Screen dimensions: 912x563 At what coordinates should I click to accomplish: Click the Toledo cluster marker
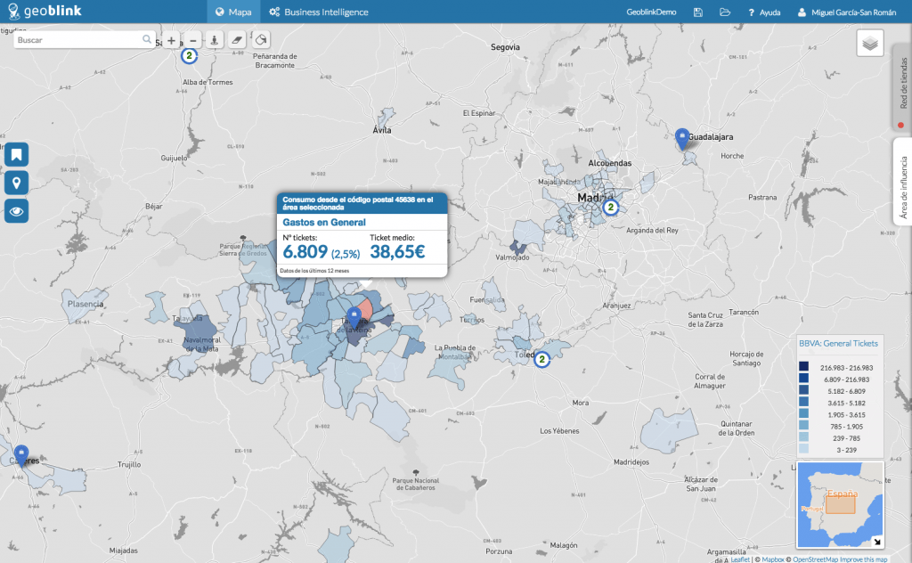pyautogui.click(x=541, y=359)
